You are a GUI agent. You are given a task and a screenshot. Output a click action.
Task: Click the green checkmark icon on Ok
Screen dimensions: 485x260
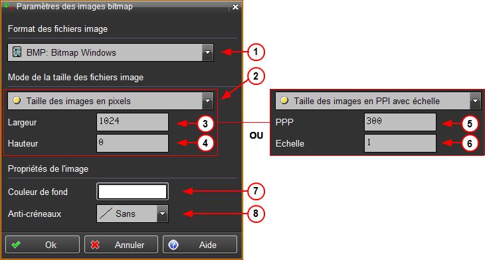pos(16,245)
